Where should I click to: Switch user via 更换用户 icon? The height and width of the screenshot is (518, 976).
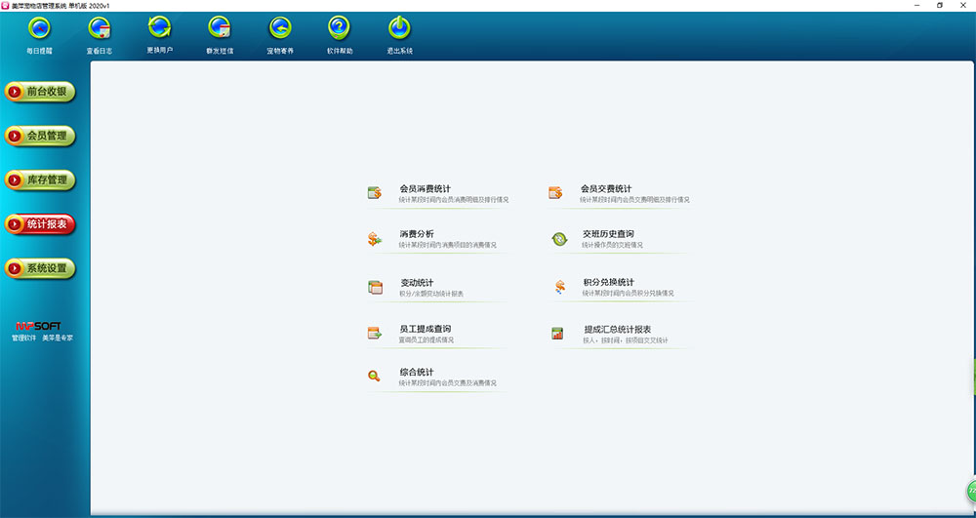(159, 27)
